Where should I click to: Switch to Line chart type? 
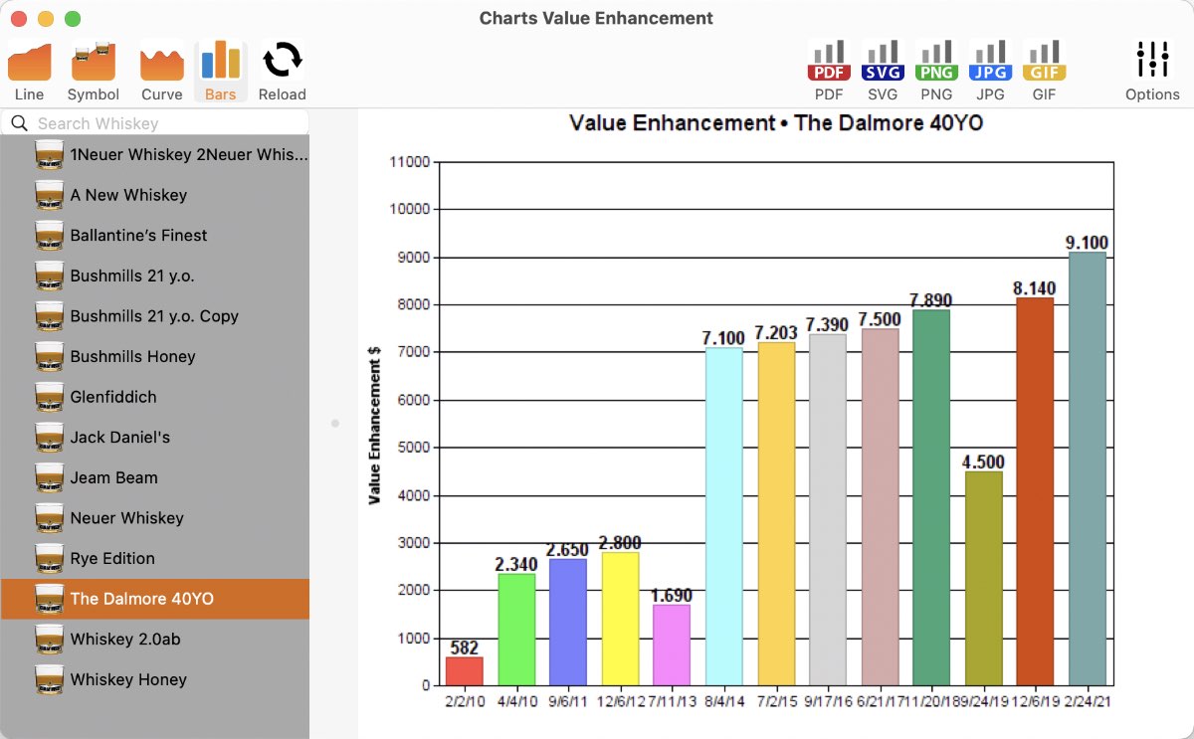(30, 72)
